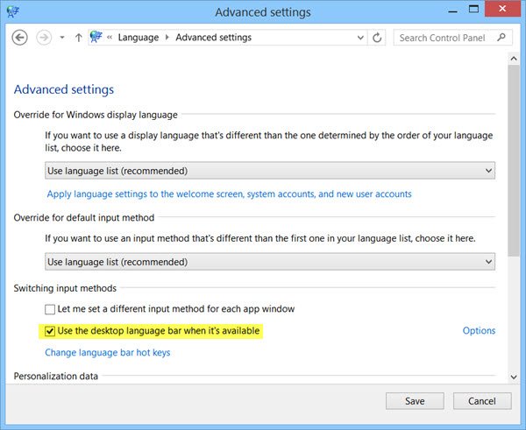The height and width of the screenshot is (430, 526).
Task: Refresh the Advanced settings page
Action: click(378, 38)
